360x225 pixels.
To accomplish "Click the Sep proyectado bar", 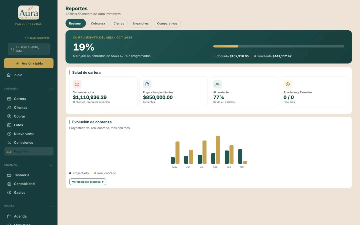I will point(227,157).
